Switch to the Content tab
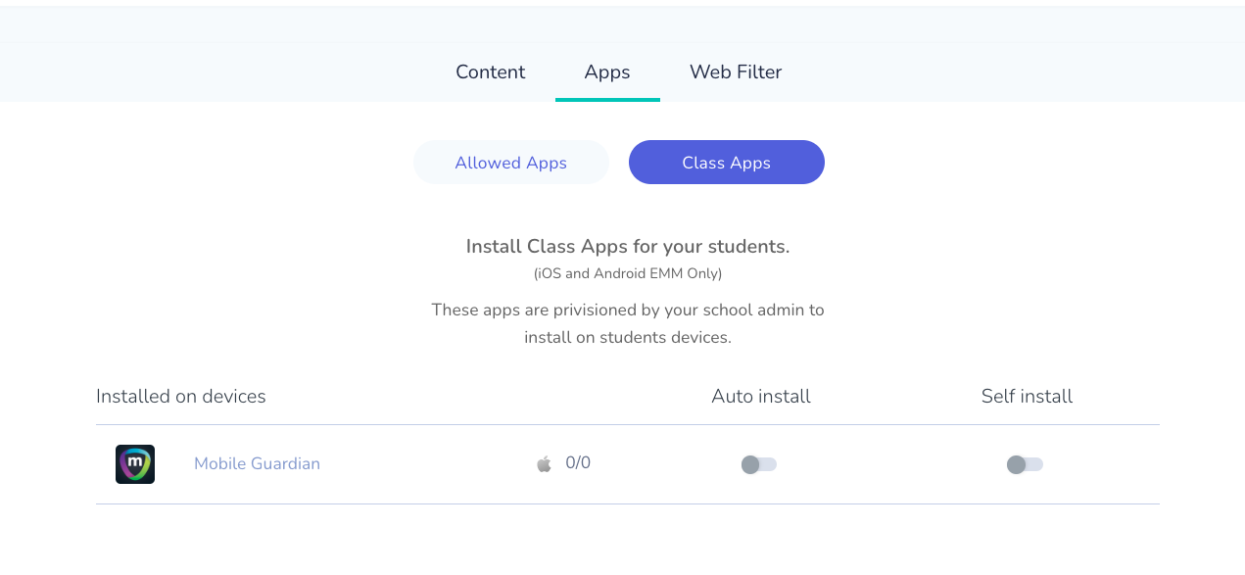Screen dimensions: 1245x575 point(491,72)
